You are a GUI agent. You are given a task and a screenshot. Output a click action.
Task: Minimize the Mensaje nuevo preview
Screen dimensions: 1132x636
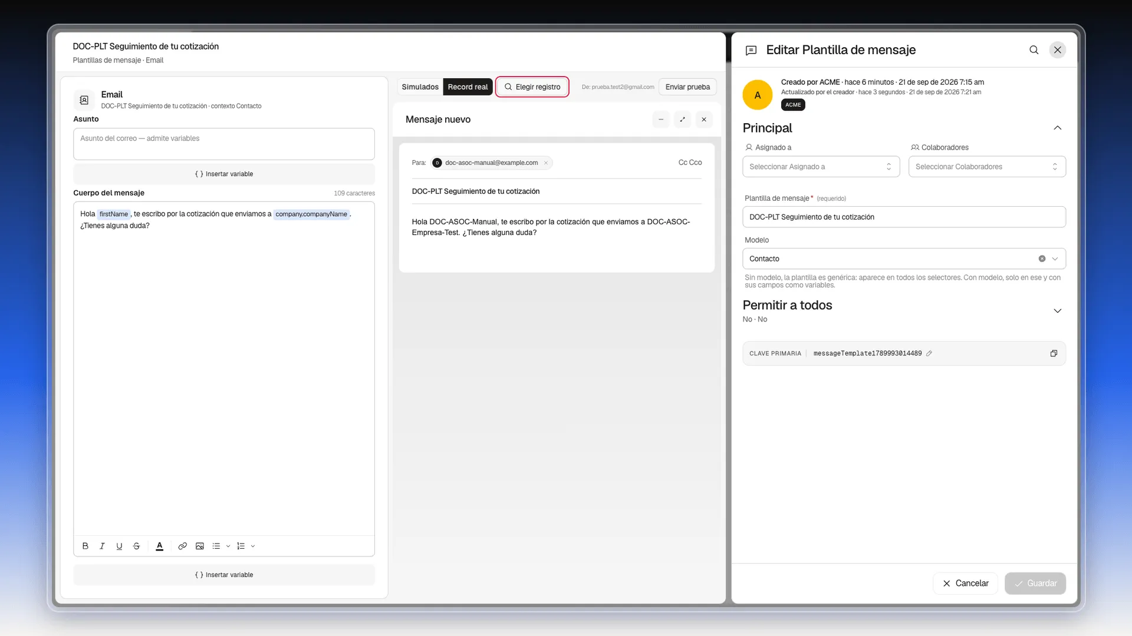[x=661, y=120]
